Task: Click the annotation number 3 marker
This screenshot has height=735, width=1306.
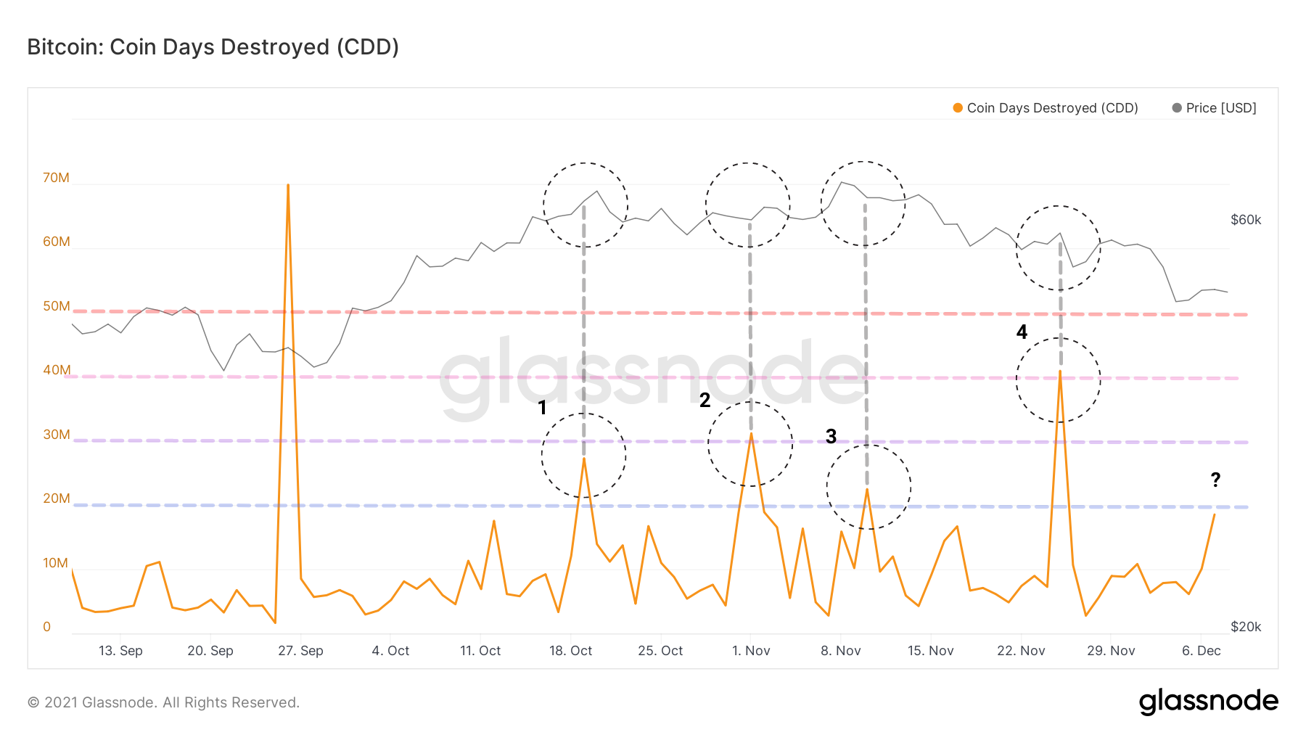Action: point(831,436)
